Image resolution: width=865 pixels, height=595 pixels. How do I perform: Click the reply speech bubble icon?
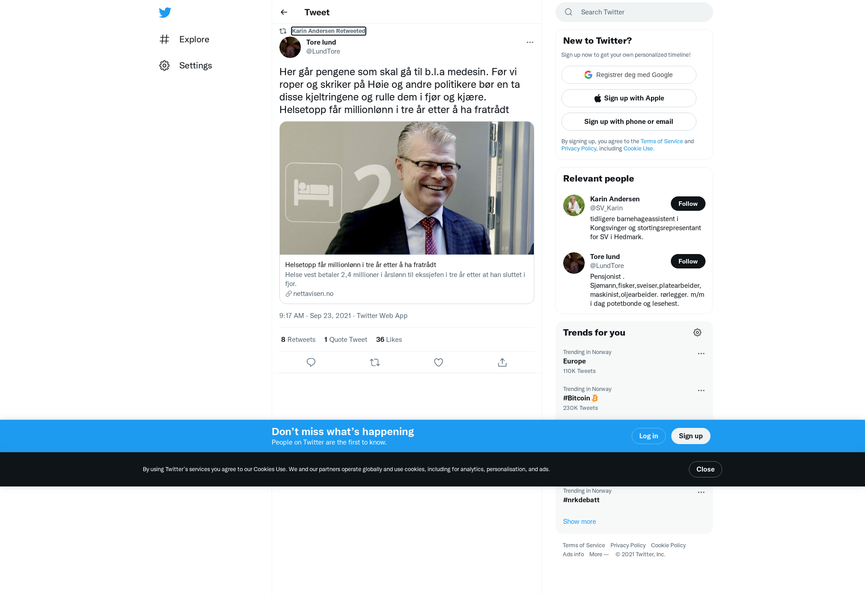pos(311,362)
